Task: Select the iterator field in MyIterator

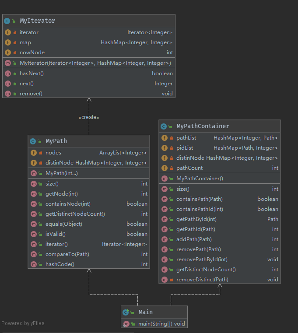Action: (x=89, y=32)
